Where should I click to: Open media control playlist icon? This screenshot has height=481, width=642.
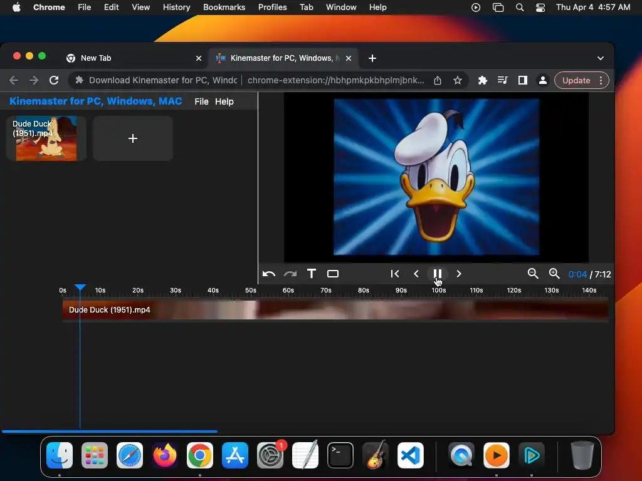point(502,80)
